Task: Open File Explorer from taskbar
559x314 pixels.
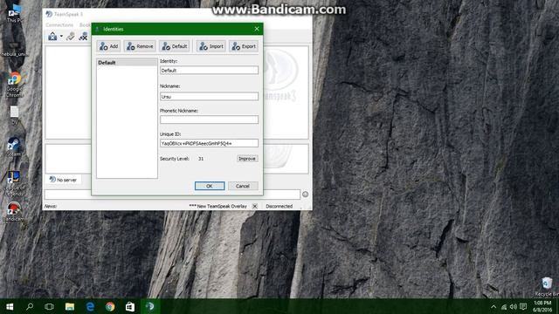Action: [70, 306]
